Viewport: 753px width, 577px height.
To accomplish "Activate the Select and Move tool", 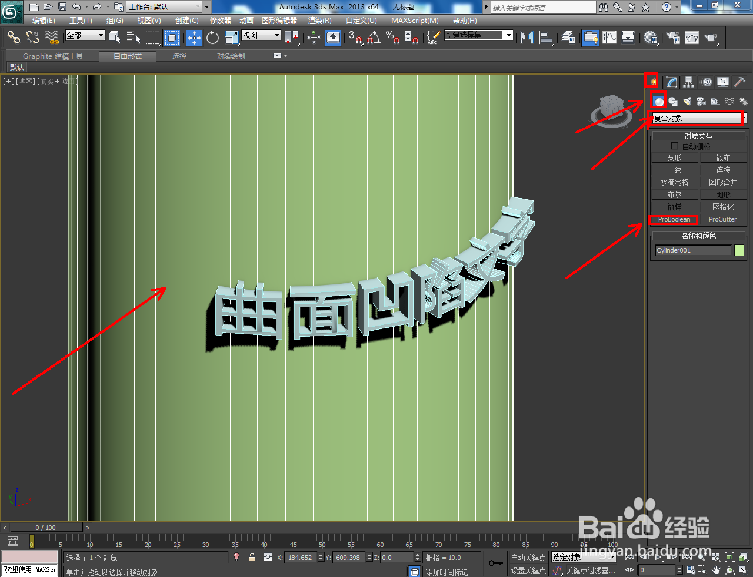I will [194, 37].
